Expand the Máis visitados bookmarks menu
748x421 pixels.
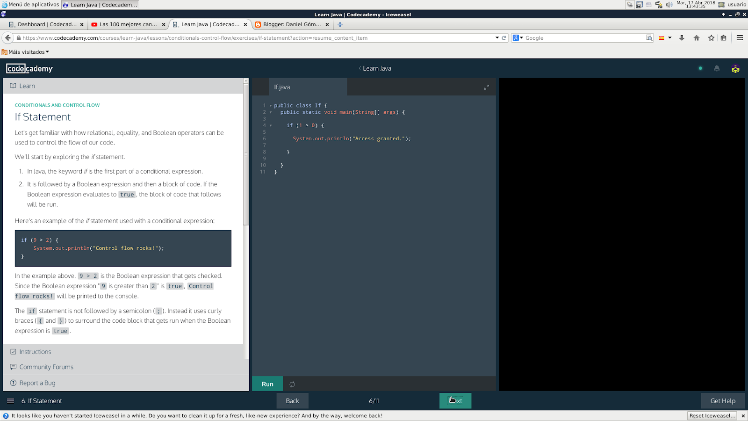click(26, 51)
